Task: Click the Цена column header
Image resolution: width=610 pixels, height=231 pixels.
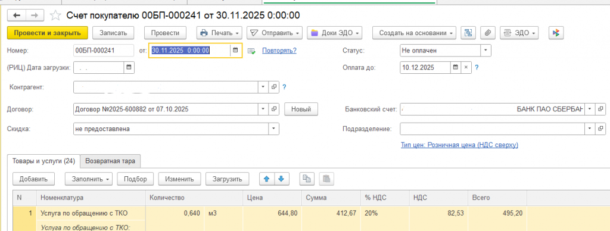Action: pyautogui.click(x=272, y=198)
